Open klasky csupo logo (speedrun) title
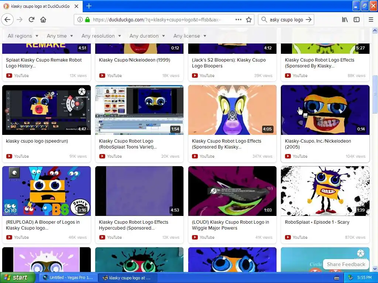 (x=37, y=141)
